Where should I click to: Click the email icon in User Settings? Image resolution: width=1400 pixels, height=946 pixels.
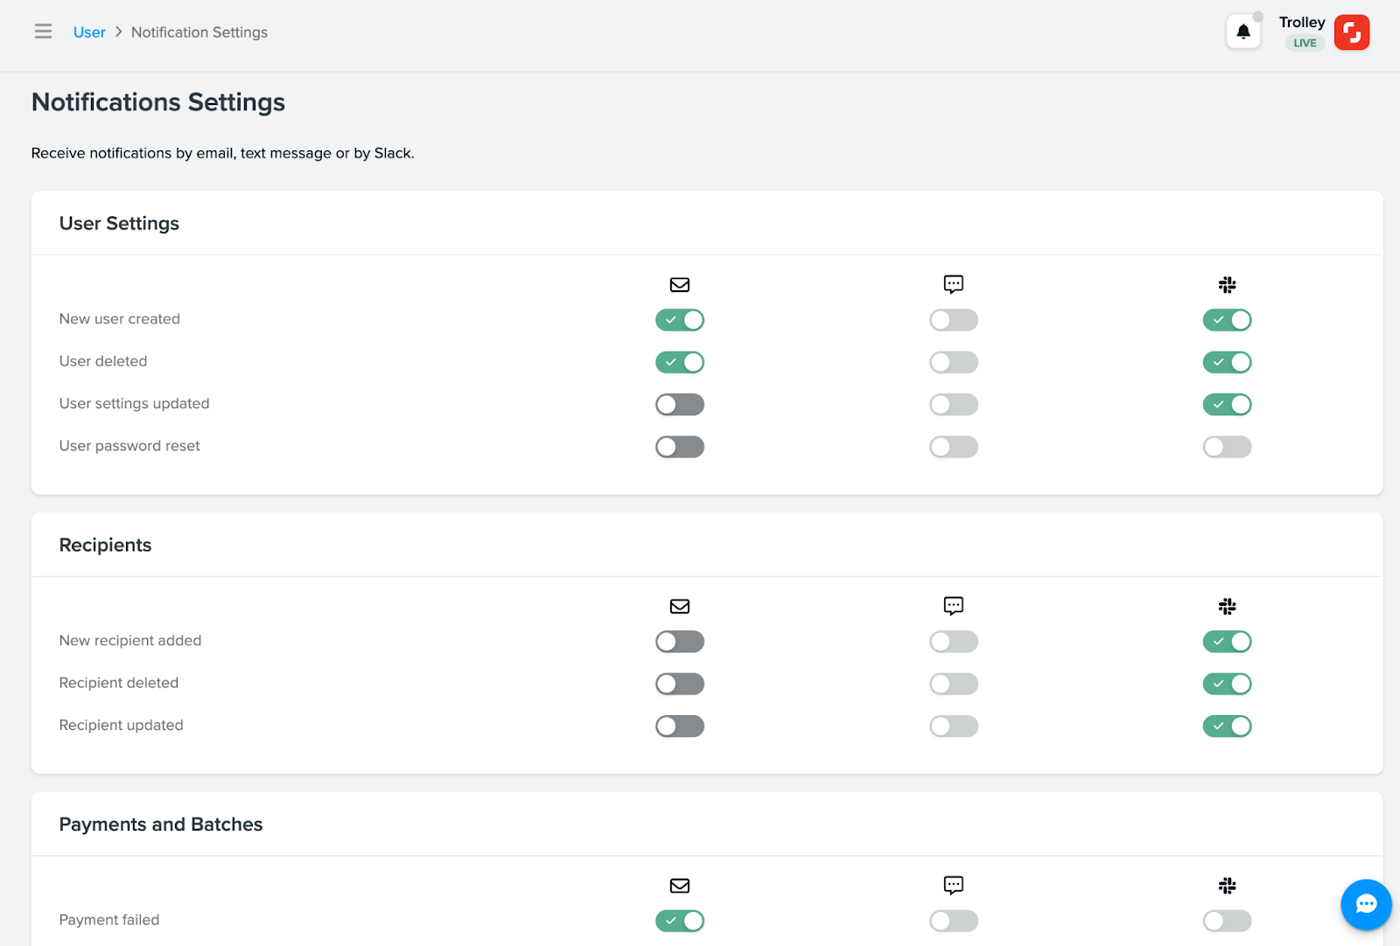point(679,285)
